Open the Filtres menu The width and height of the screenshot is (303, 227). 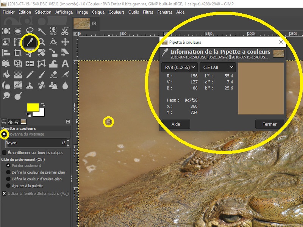[148, 12]
